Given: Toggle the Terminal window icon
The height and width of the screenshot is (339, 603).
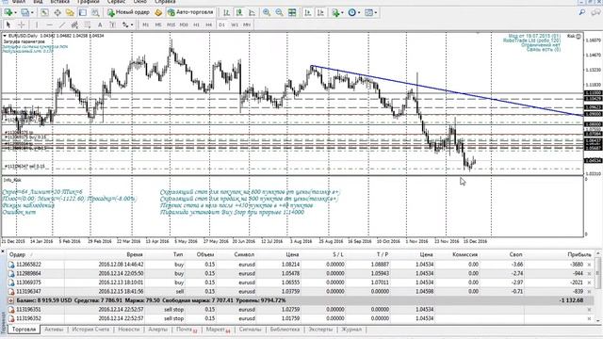Looking at the screenshot, I should (x=83, y=12).
